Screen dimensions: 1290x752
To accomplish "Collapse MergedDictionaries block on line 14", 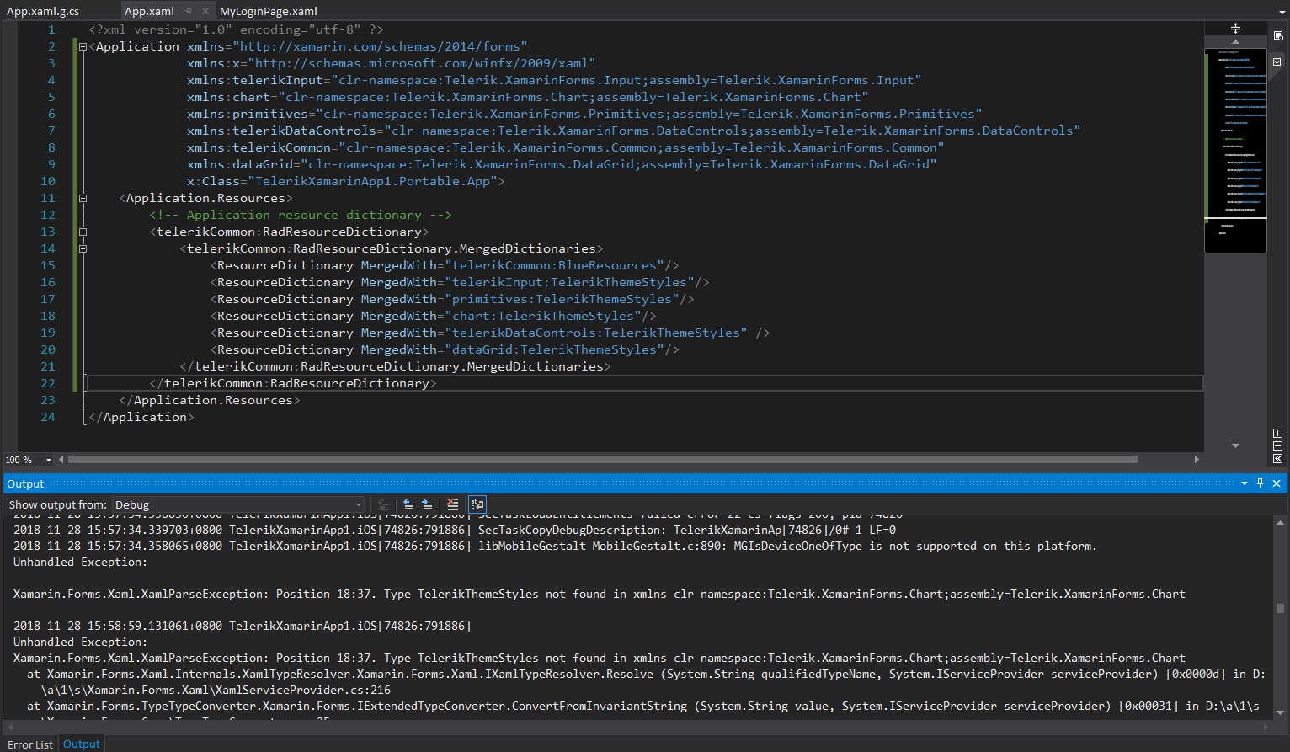I will [83, 248].
